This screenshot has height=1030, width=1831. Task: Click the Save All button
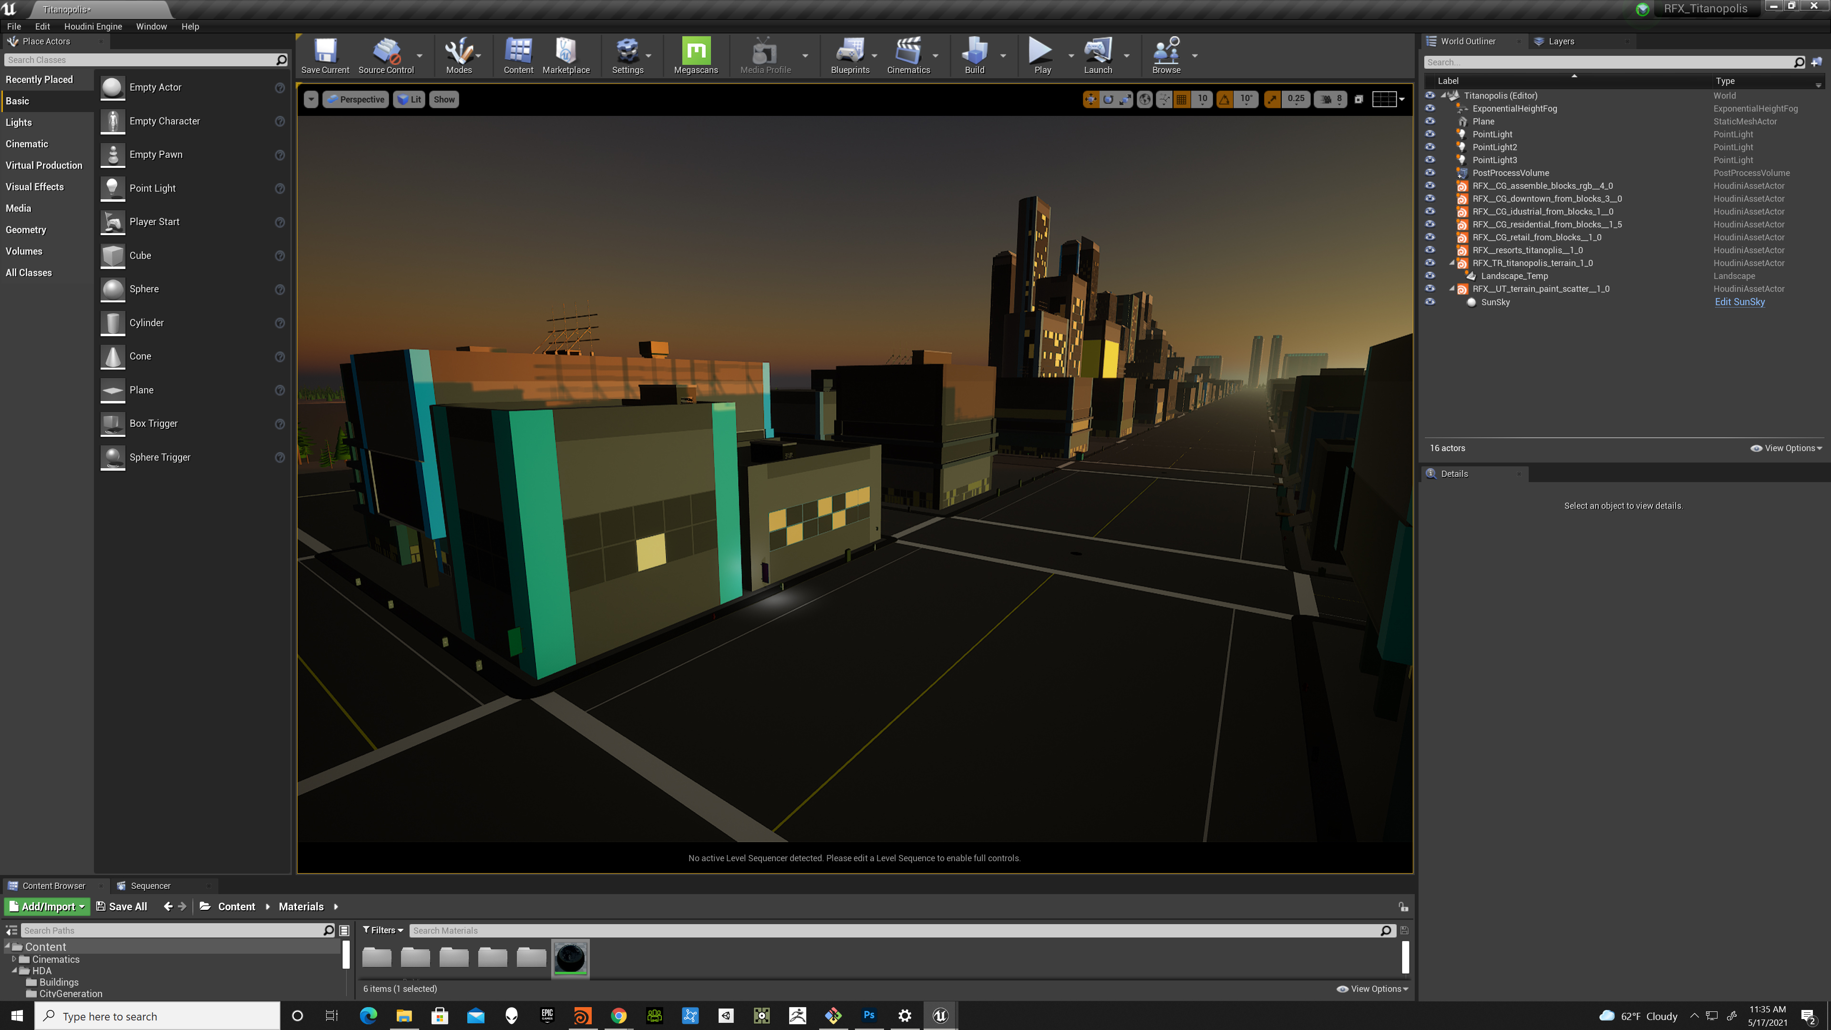[x=122, y=906]
